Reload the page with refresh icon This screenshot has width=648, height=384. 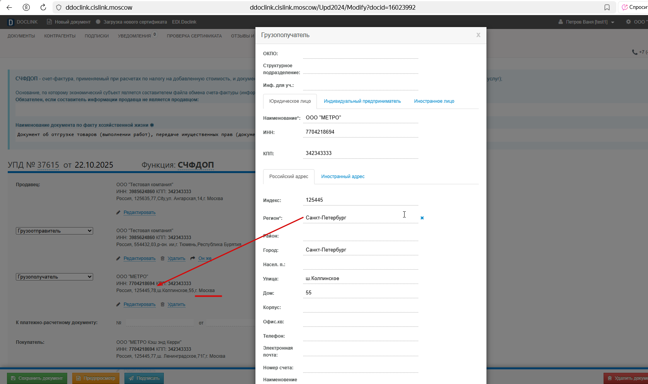43,7
